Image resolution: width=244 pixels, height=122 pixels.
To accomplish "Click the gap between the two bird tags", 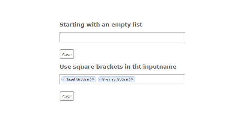I will coord(97,79).
